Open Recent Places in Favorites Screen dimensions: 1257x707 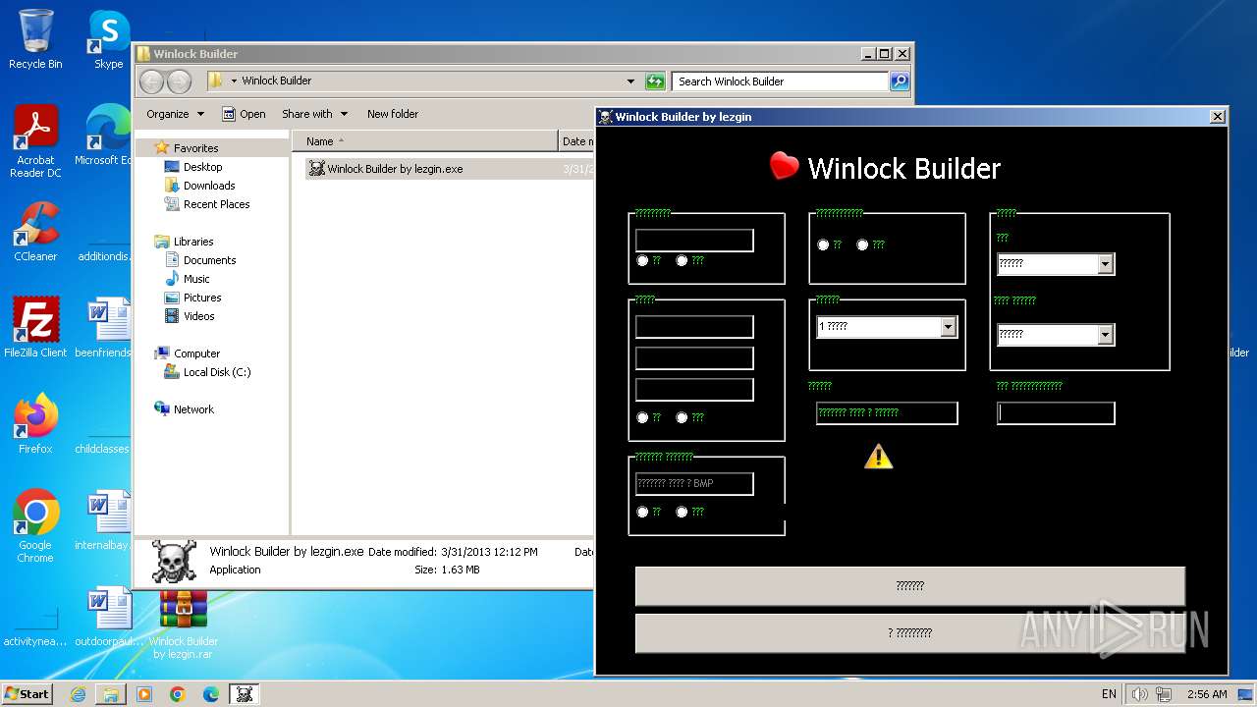216,204
